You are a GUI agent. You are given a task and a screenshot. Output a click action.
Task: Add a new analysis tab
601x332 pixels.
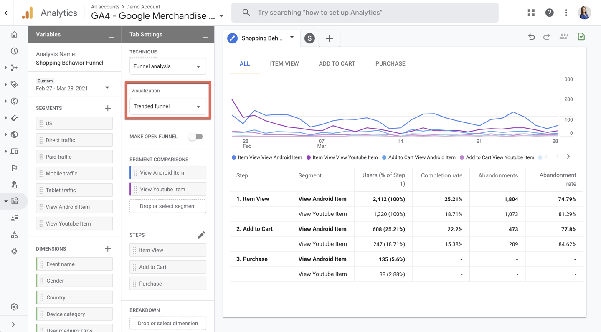330,38
